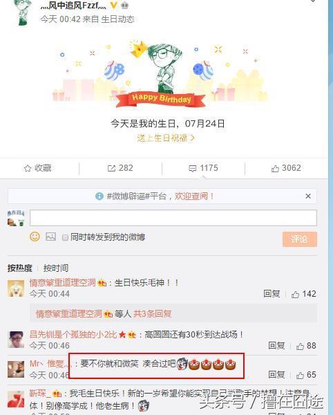
Task: Switch to 按时间 sorting tab
Action: coord(56,268)
